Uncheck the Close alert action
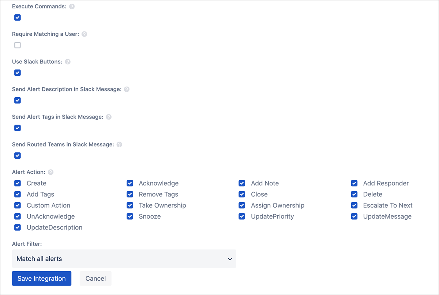The width and height of the screenshot is (439, 295). pos(242,194)
